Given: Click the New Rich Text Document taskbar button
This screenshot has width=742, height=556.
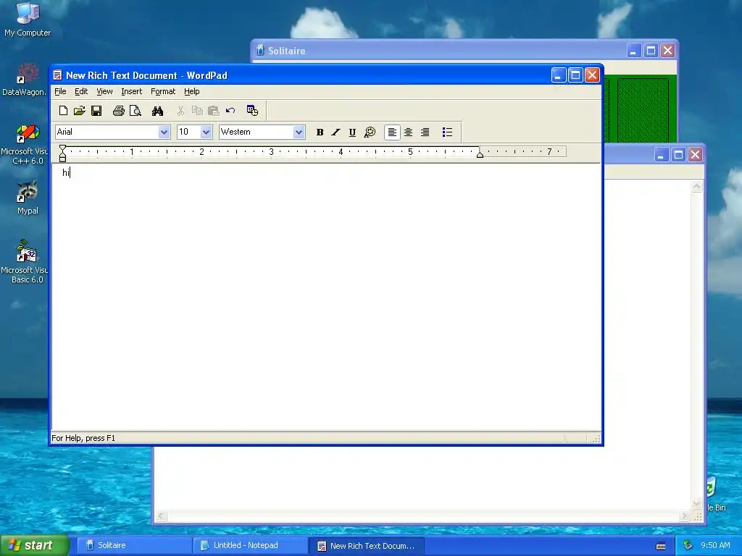Looking at the screenshot, I should tap(366, 546).
